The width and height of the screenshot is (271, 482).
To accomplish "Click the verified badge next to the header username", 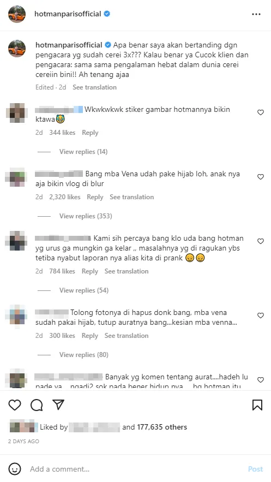I will pyautogui.click(x=107, y=14).
